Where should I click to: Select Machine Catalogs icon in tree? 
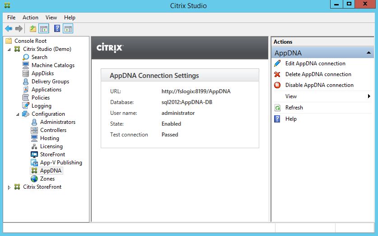click(26, 65)
